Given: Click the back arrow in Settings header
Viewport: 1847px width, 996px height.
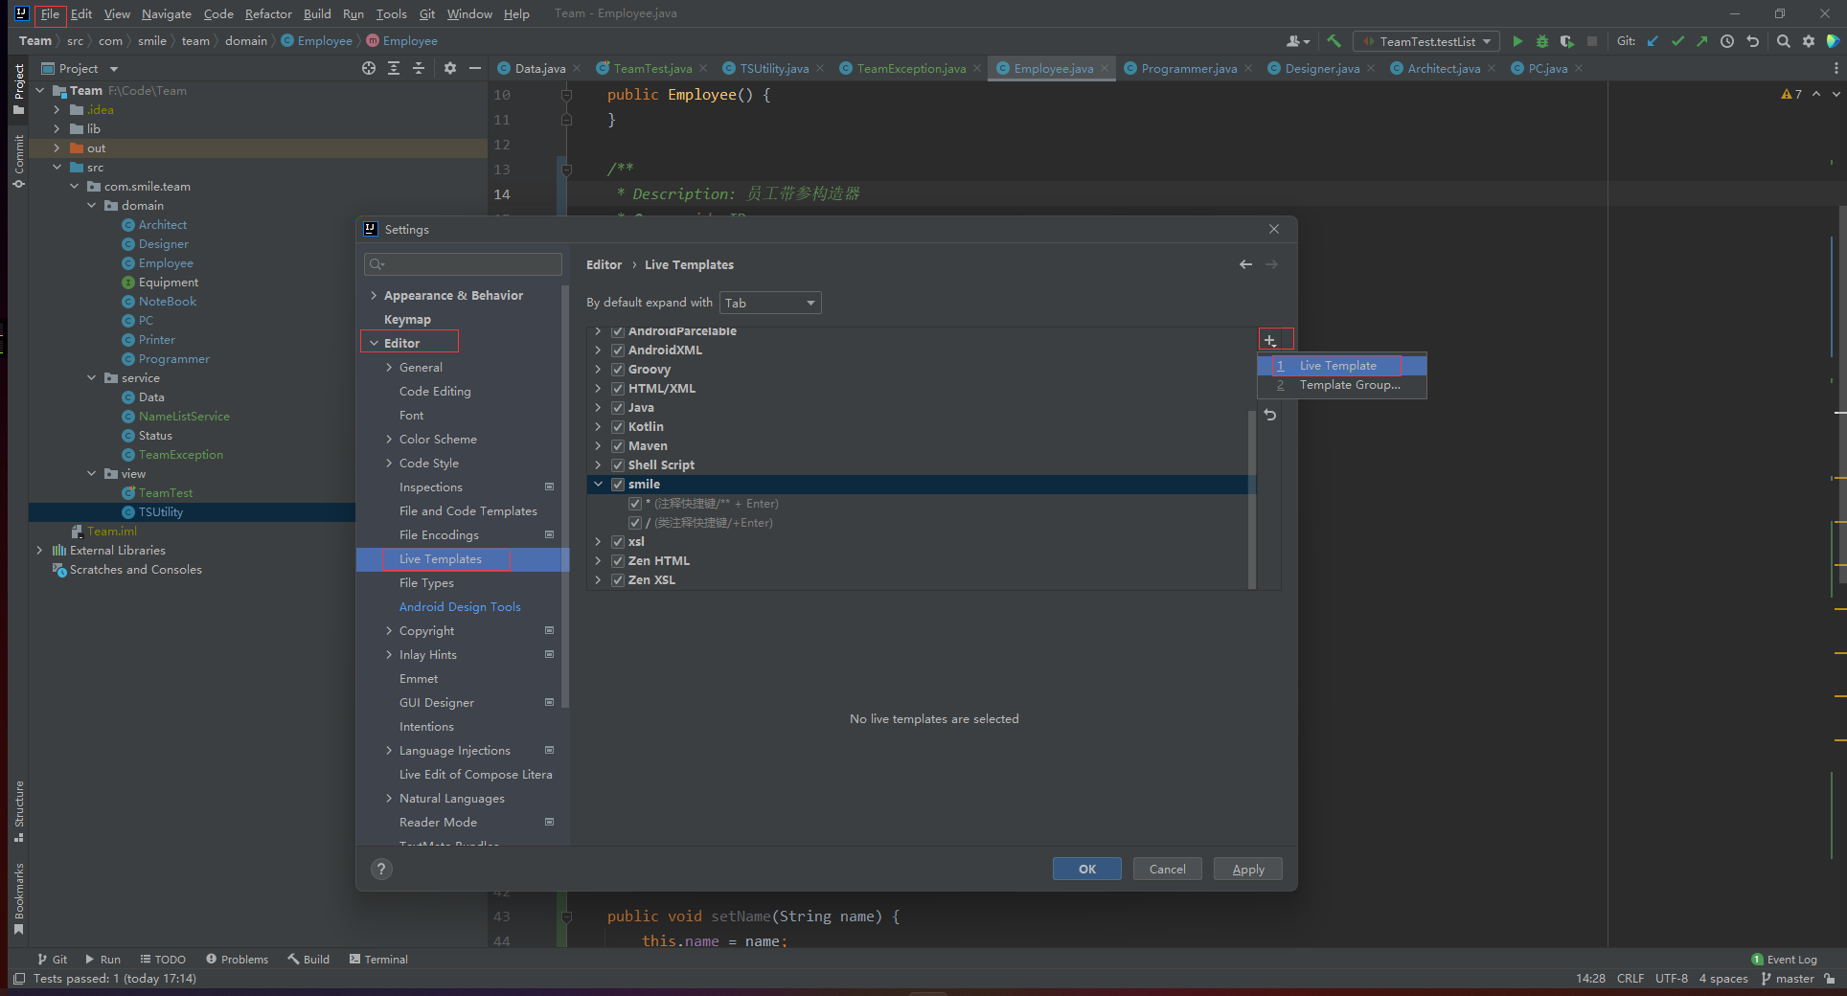Looking at the screenshot, I should tap(1245, 264).
